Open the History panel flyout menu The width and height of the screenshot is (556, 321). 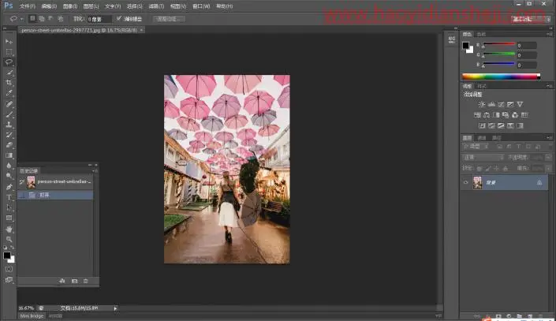(95, 171)
